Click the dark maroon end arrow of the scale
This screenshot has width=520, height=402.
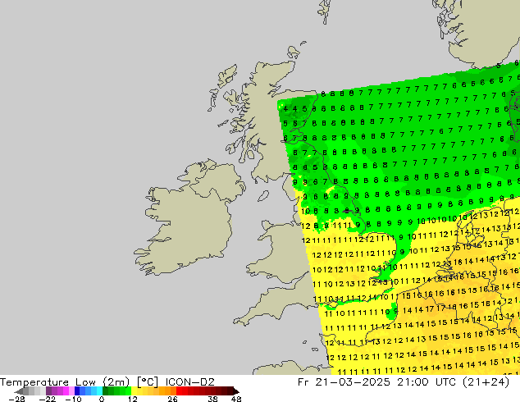236,391
